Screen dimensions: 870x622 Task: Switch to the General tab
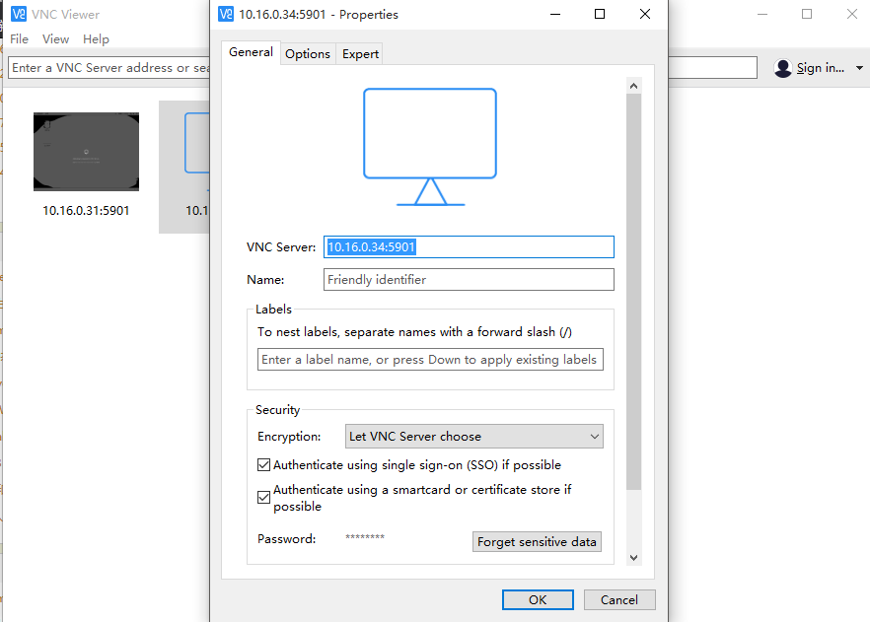pyautogui.click(x=251, y=52)
